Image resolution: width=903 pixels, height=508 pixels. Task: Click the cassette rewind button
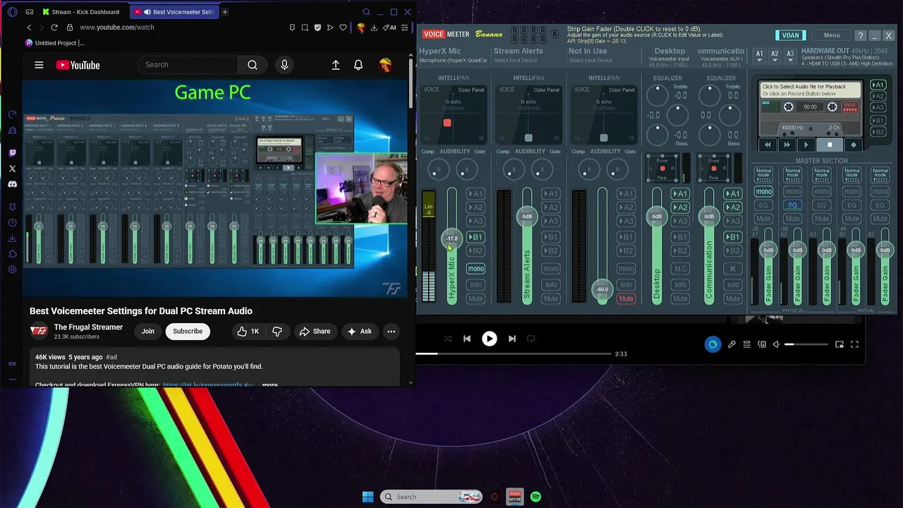768,145
